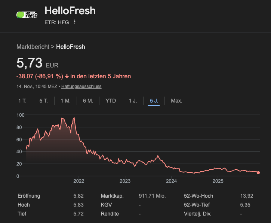The height and width of the screenshot is (223, 271).
Task: Click the 60 y-axis label
Action: 19,139
